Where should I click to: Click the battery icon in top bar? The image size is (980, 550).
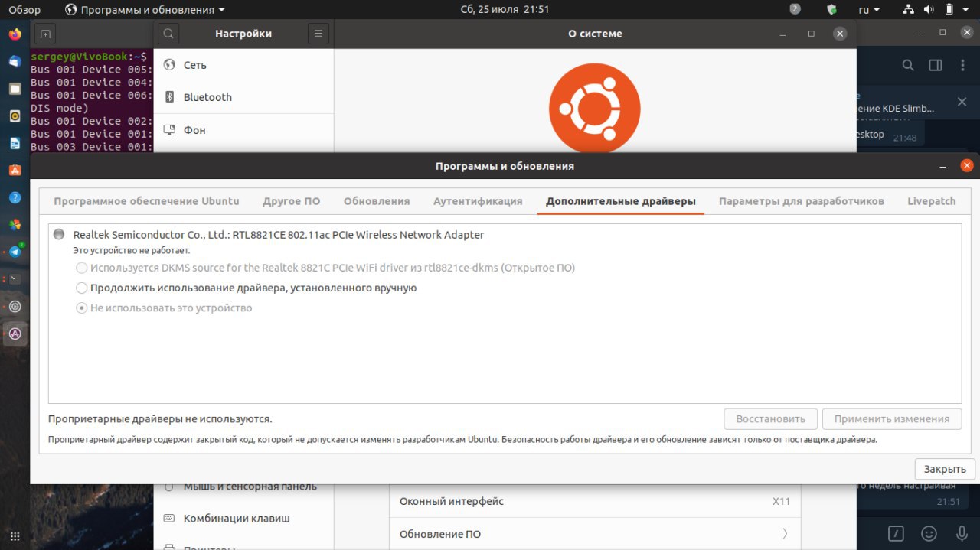click(x=949, y=10)
